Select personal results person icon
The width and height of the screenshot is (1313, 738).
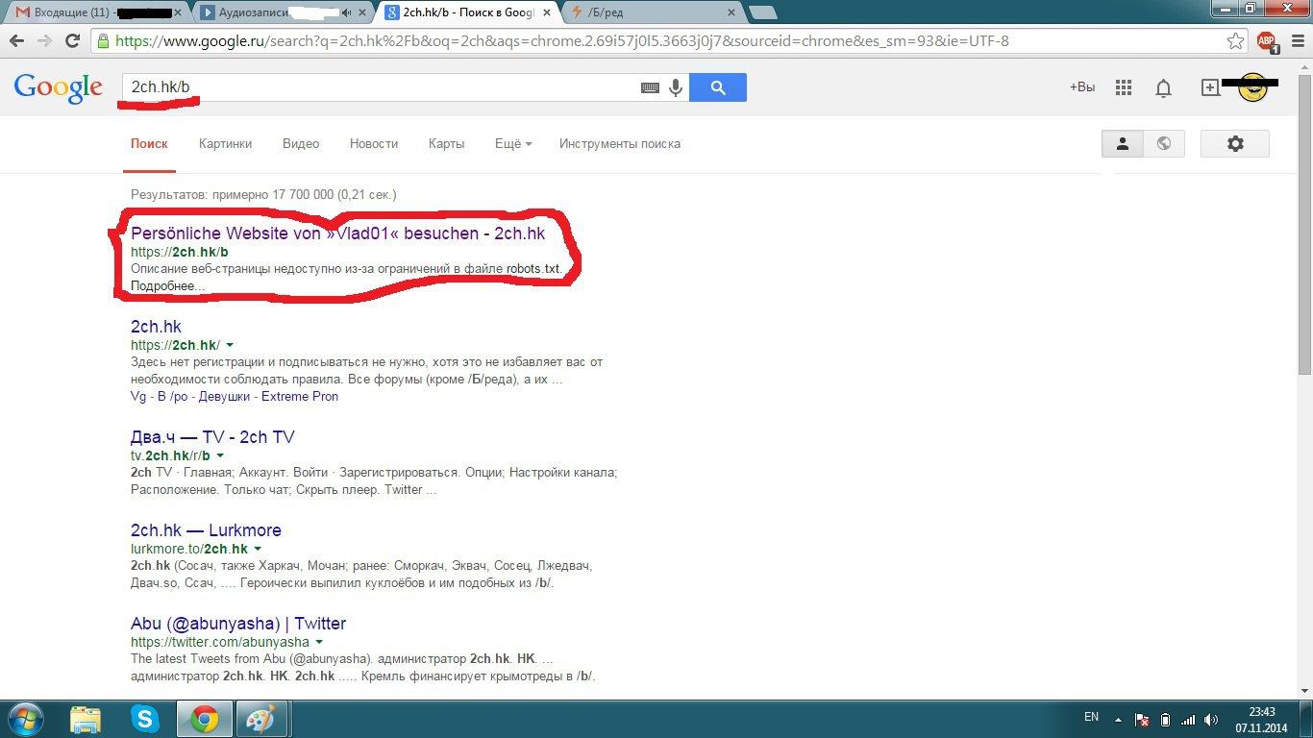pyautogui.click(x=1122, y=143)
